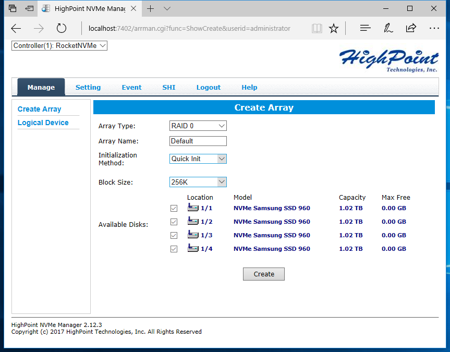This screenshot has width=450, height=352.
Task: Click the disk icon for location 1/4
Action: pyautogui.click(x=193, y=248)
